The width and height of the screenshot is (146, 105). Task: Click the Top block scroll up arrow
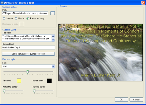[x=53, y=36]
